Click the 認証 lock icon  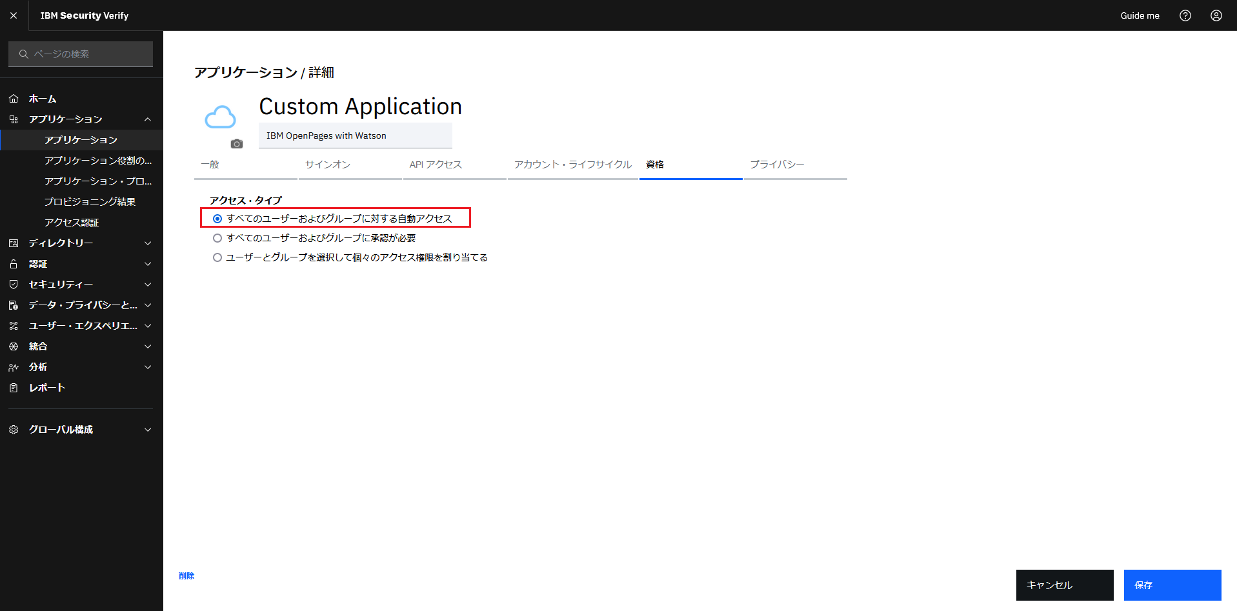tap(14, 264)
